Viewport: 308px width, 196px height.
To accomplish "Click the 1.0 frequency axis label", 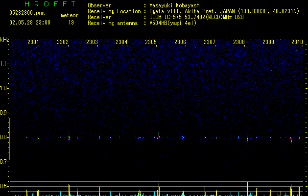I will 4,88.
